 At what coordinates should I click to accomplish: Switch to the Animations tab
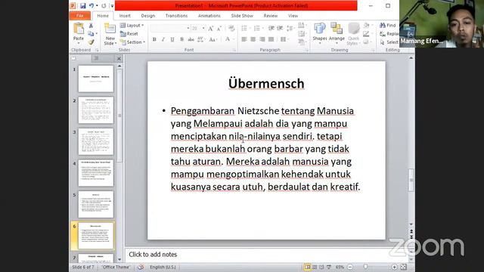pyautogui.click(x=209, y=16)
